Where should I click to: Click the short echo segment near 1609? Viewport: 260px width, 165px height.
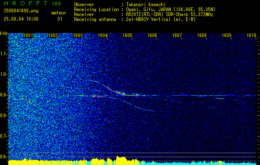pos(221,99)
